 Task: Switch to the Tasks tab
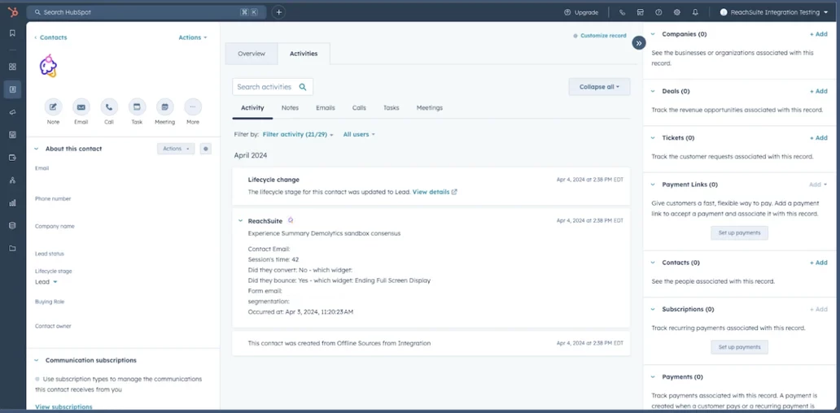click(391, 107)
